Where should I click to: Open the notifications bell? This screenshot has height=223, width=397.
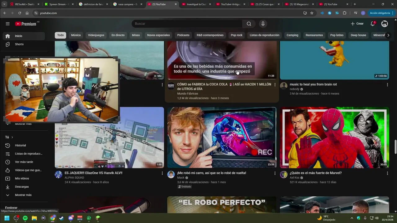point(373,24)
